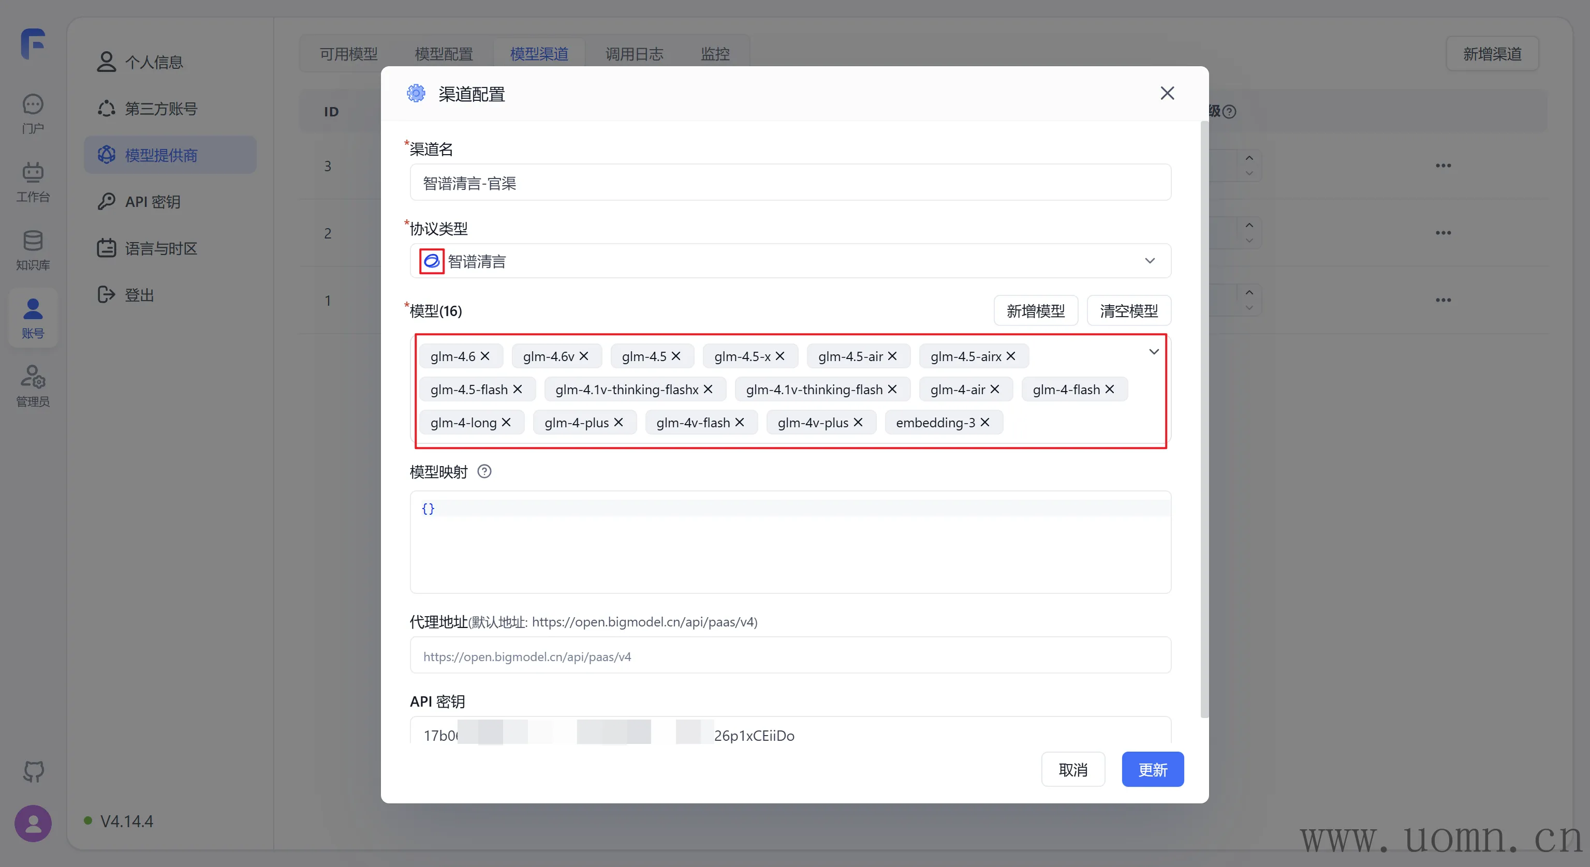
Task: Expand the model list dropdown chevron
Action: [x=1154, y=352]
